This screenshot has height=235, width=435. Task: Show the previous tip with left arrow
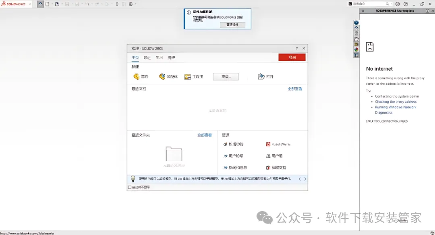[300, 179]
